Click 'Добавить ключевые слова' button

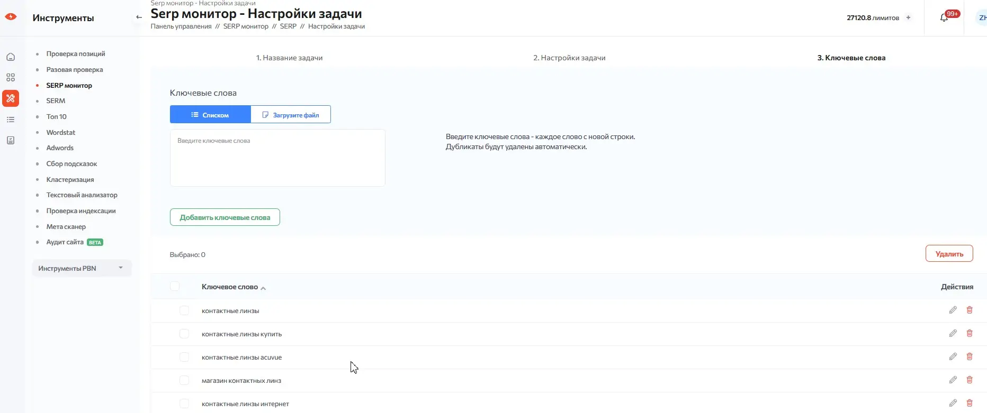(x=225, y=217)
